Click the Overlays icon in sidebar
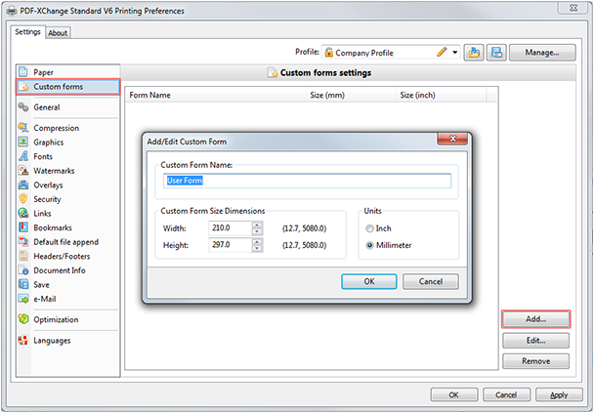594x413 pixels. point(23,185)
